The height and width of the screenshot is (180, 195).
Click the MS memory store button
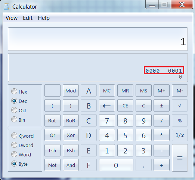coord(143,91)
